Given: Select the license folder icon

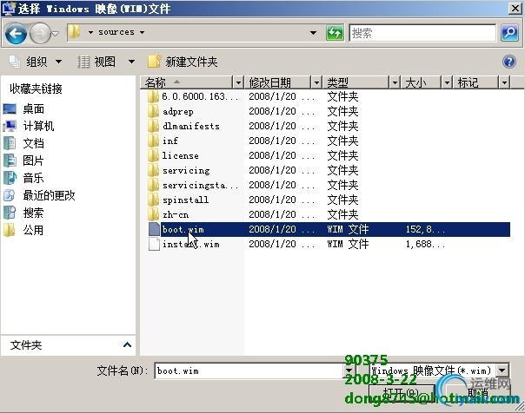Looking at the screenshot, I should tap(154, 155).
